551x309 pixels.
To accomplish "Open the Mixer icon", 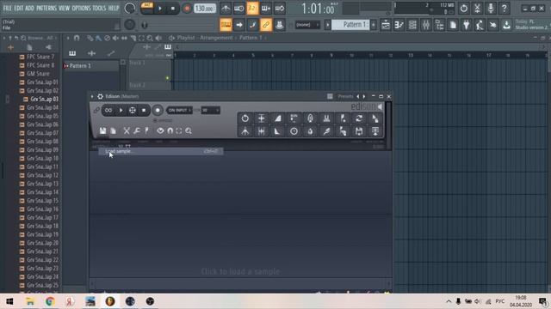I will click(426, 25).
